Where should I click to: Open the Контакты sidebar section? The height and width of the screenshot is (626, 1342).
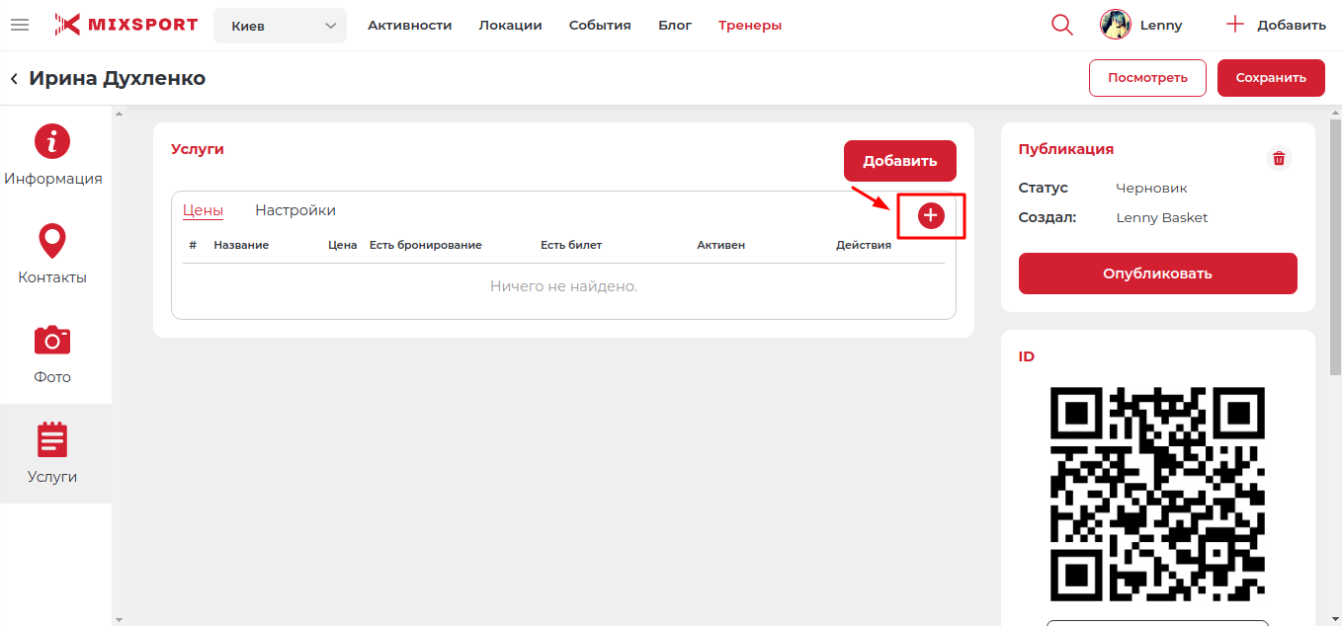[52, 255]
